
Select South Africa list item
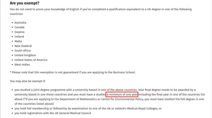click(x=22, y=51)
